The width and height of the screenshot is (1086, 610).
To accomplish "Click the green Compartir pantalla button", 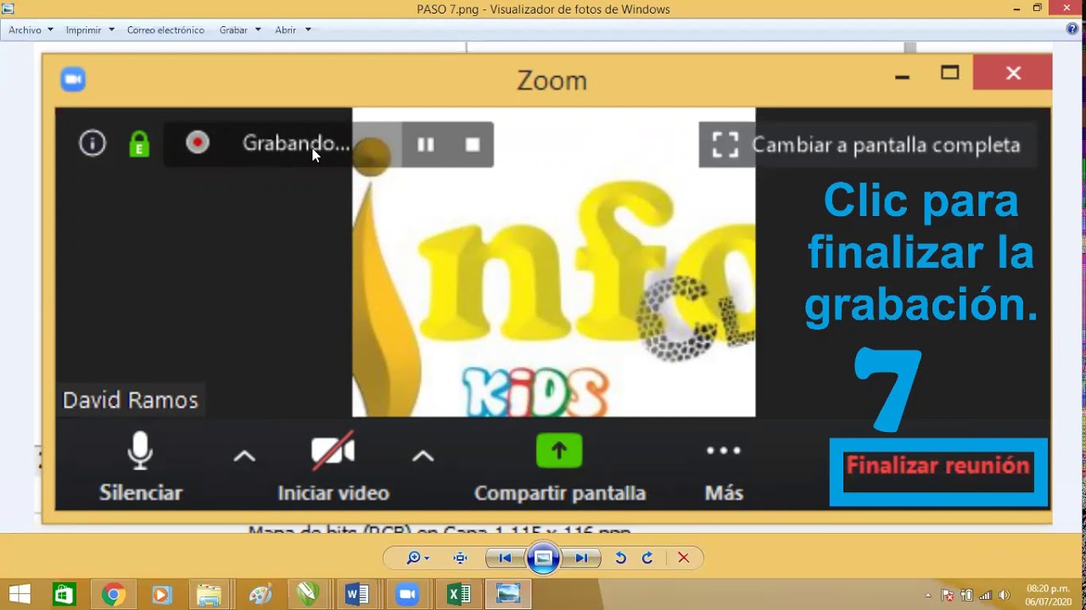I will [x=559, y=468].
